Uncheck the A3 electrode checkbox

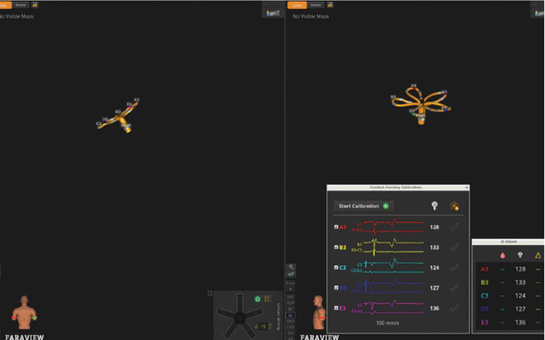coord(336,227)
